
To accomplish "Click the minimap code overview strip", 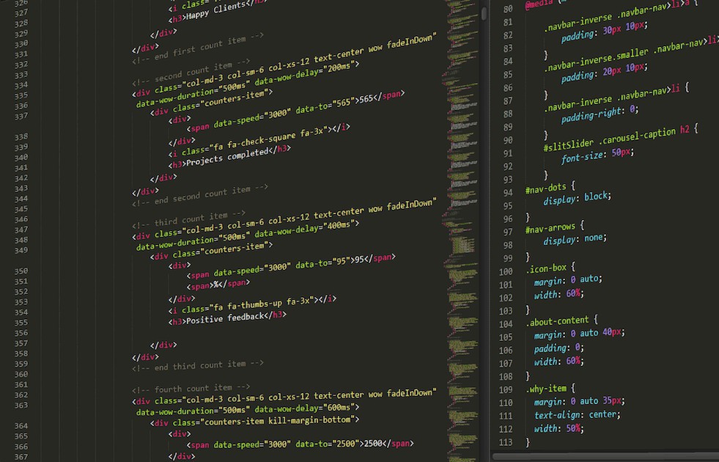I will coord(460,231).
